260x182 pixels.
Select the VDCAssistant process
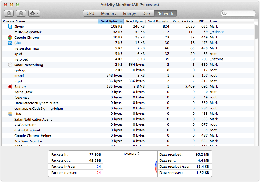pos(128,125)
